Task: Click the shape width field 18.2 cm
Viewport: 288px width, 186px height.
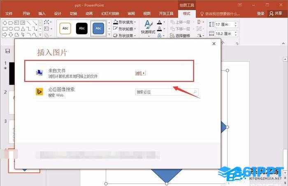Action: (x=226, y=34)
